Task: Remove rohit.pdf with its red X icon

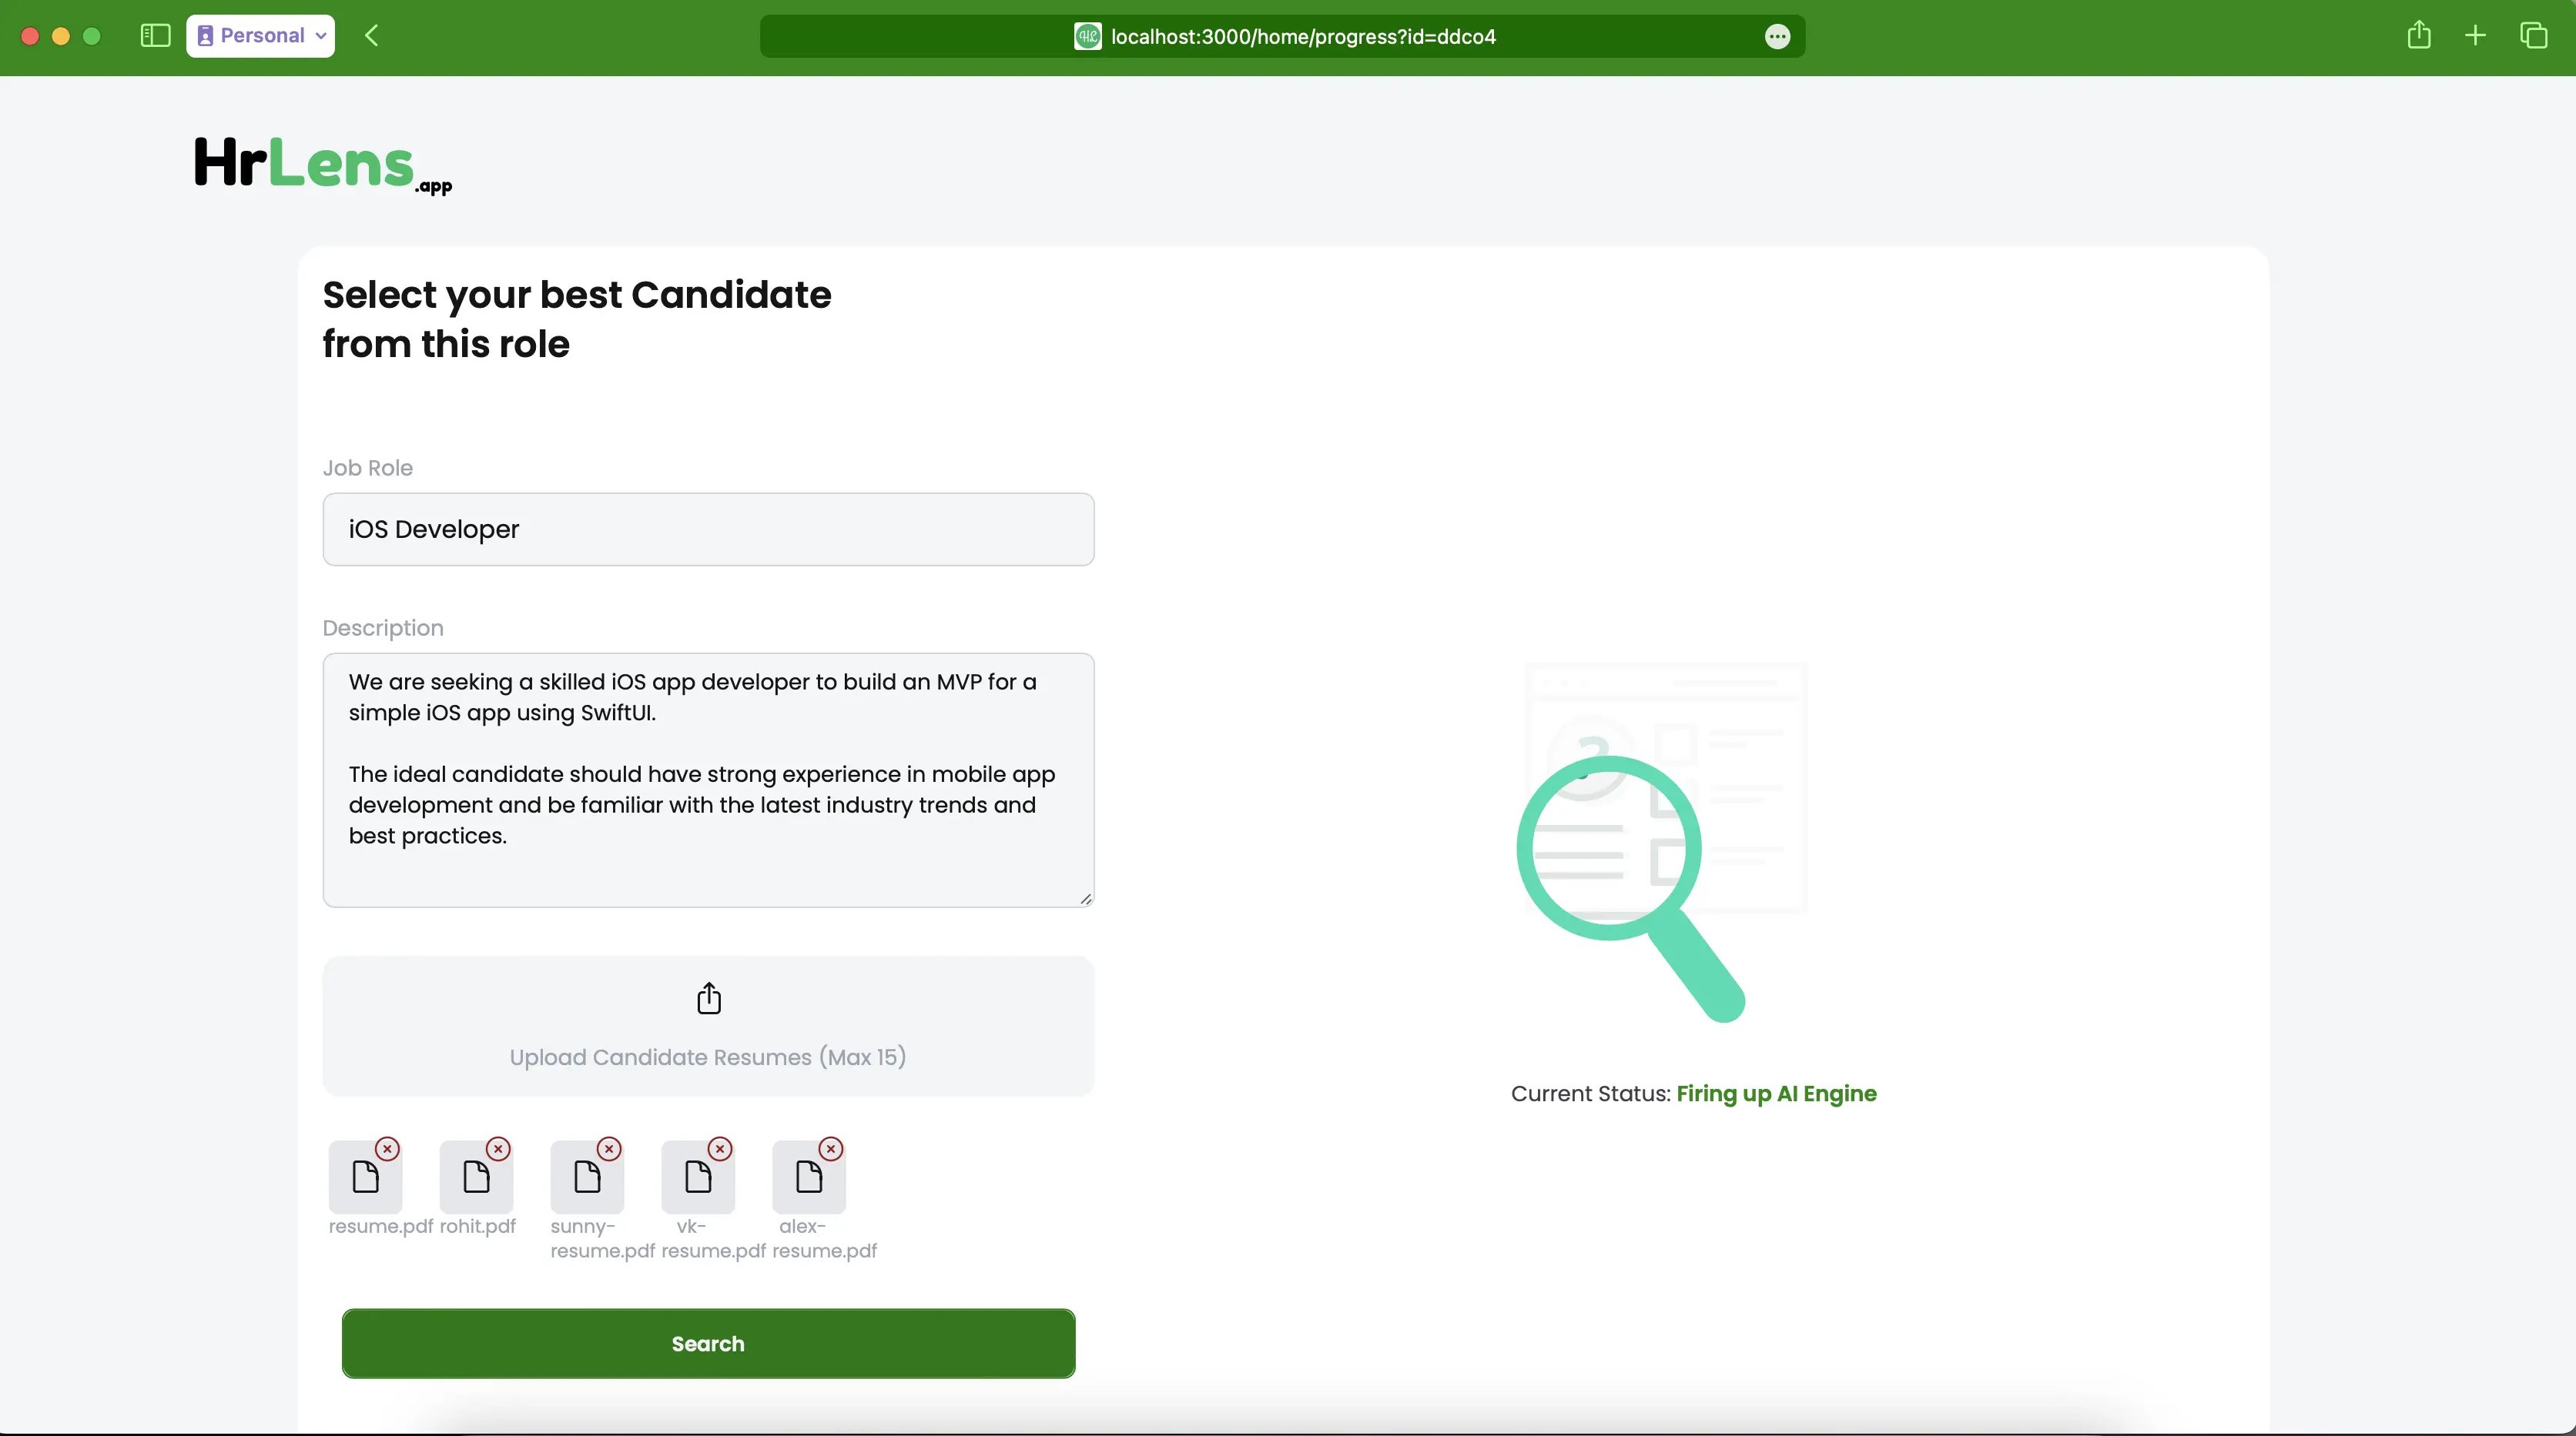Action: pyautogui.click(x=498, y=1149)
